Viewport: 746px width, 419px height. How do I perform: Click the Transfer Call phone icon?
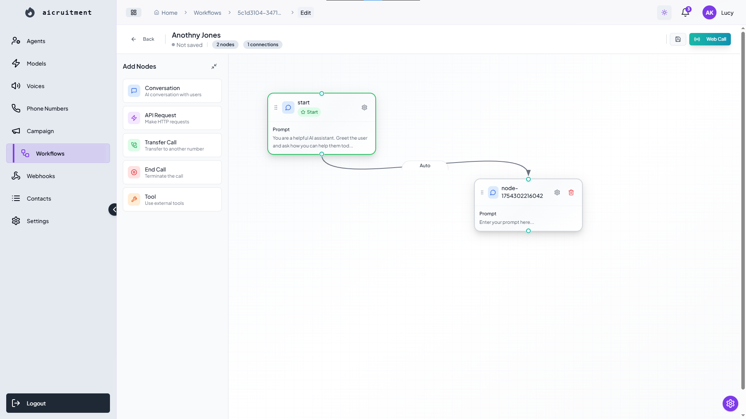pyautogui.click(x=134, y=145)
